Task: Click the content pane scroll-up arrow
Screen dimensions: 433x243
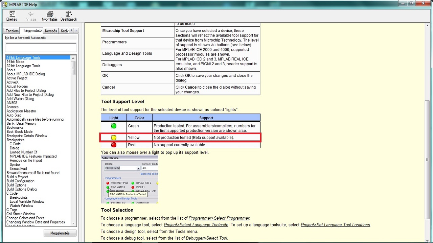Action: coord(427,25)
